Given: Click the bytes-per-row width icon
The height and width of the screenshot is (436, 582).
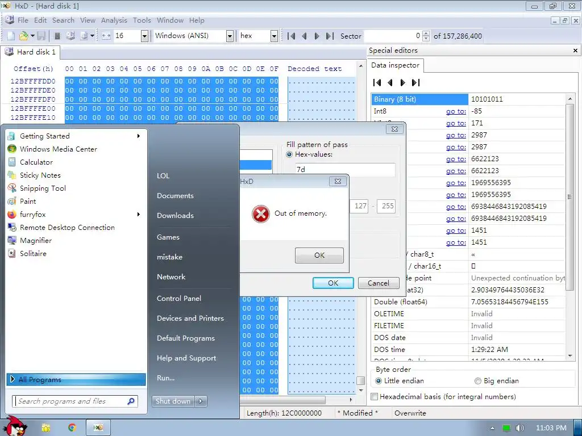Looking at the screenshot, I should point(106,36).
